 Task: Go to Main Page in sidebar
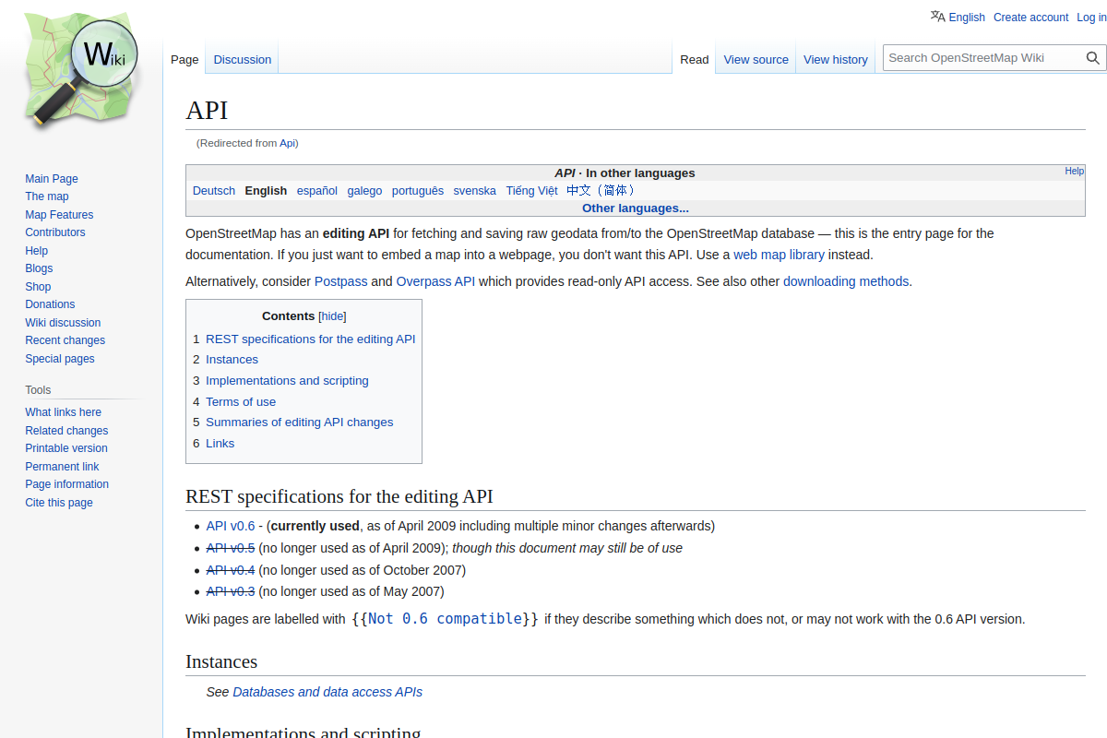click(x=52, y=179)
